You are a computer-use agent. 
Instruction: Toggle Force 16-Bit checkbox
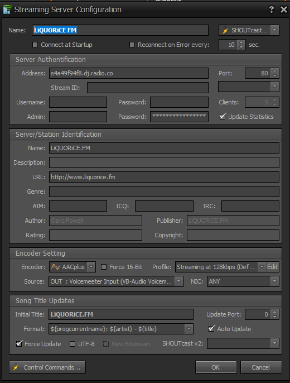point(104,267)
